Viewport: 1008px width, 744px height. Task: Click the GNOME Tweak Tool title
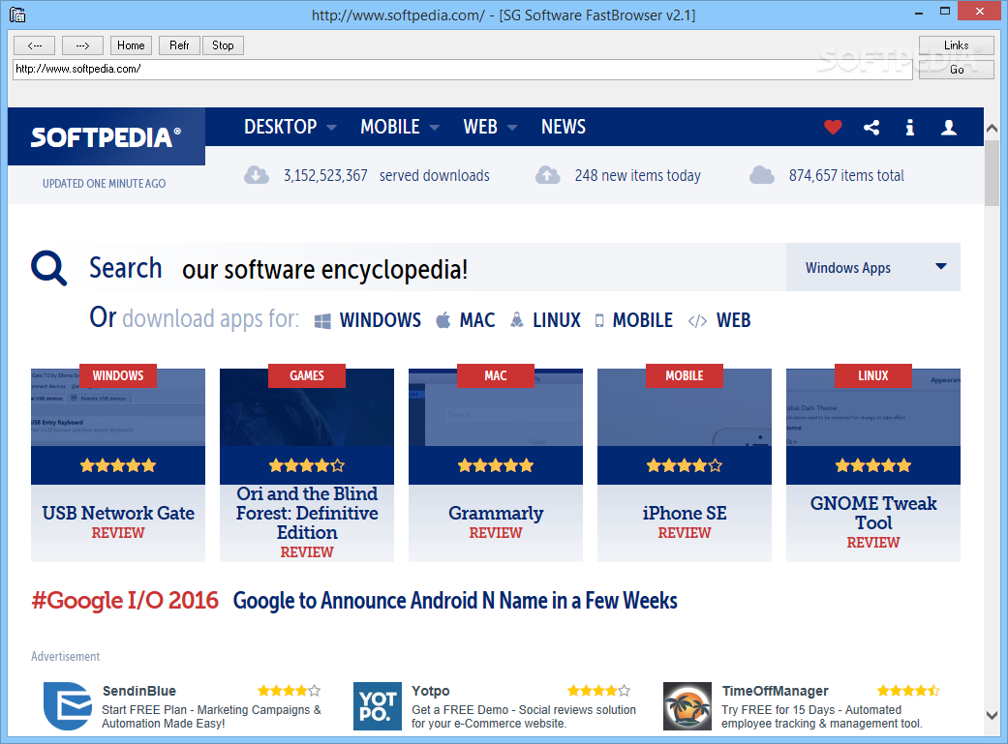point(873,513)
